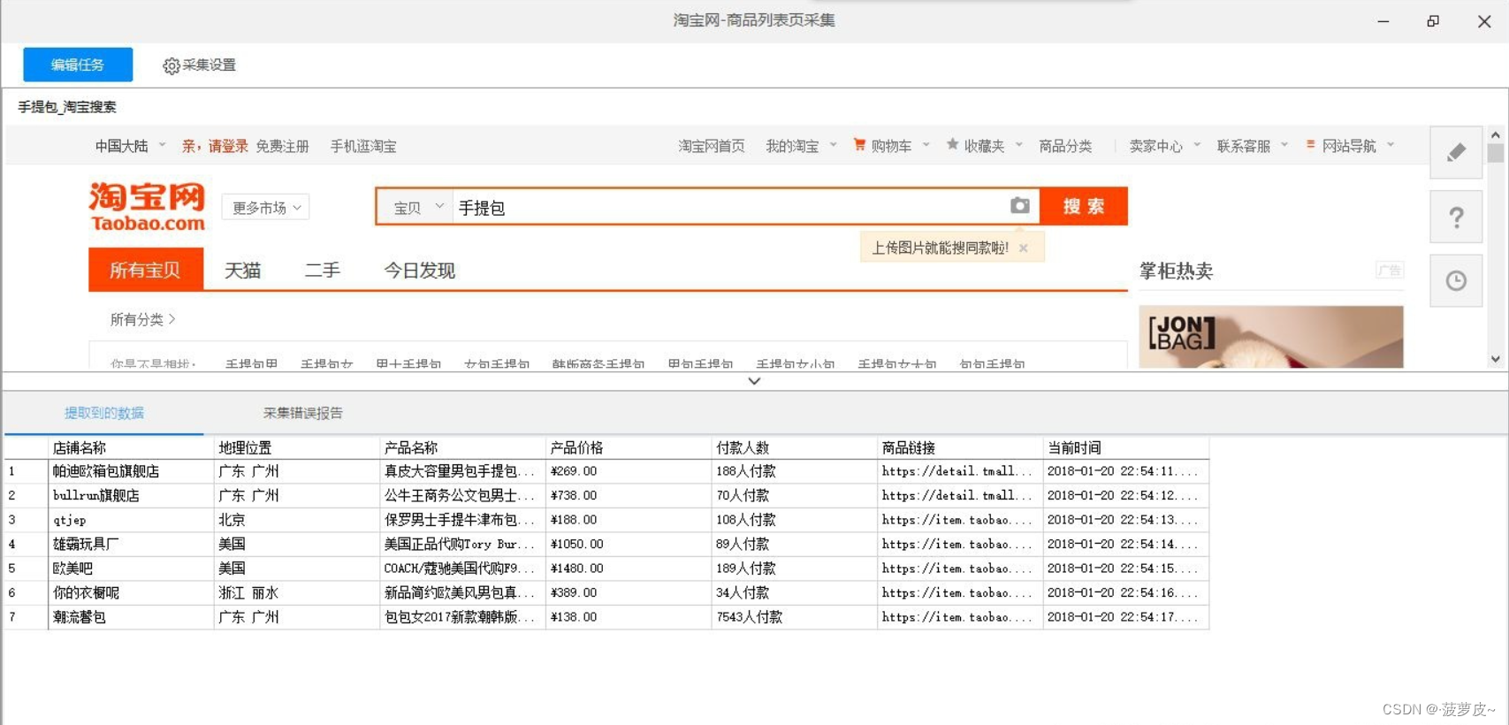Switch to 提取到的数据 tab
The width and height of the screenshot is (1509, 725).
104,413
